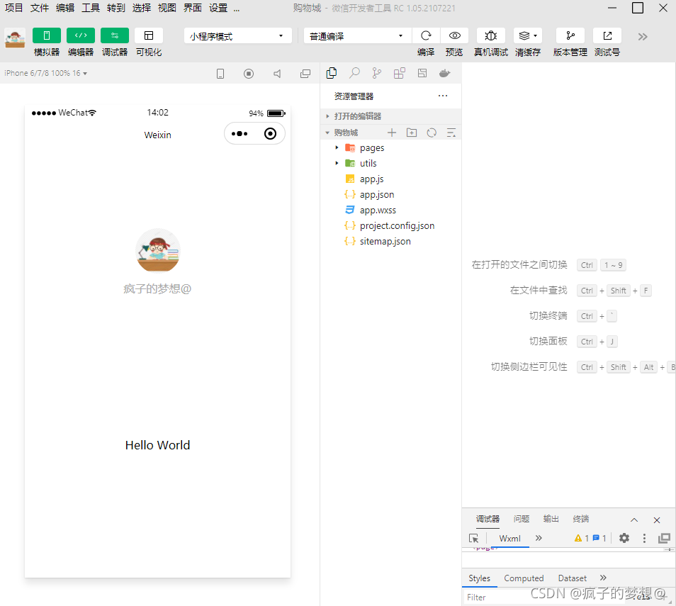
Task: Click the mini program capsule close circle
Action: pos(270,134)
